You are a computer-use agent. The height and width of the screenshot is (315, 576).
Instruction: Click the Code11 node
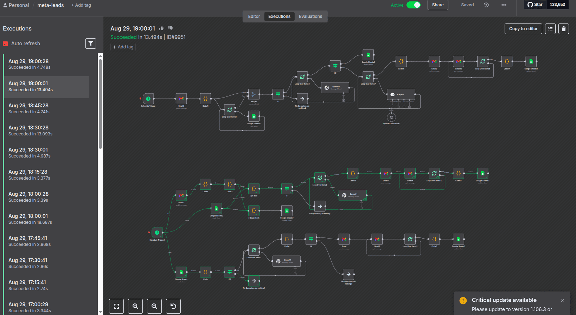tap(205, 99)
